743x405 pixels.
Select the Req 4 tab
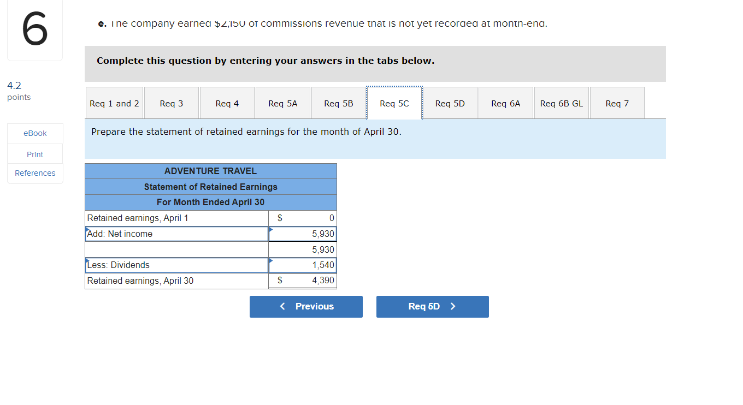[x=227, y=103]
